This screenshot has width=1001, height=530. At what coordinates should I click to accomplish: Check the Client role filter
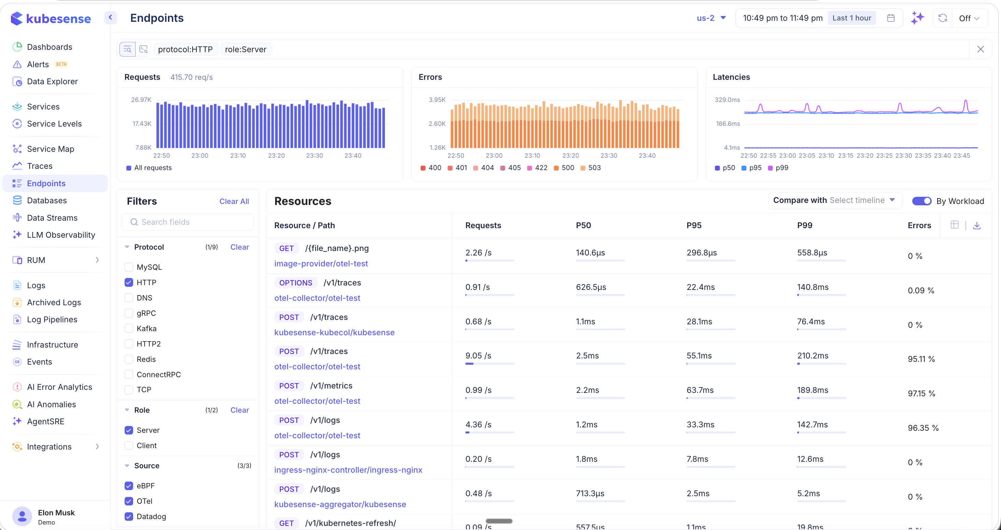(129, 445)
